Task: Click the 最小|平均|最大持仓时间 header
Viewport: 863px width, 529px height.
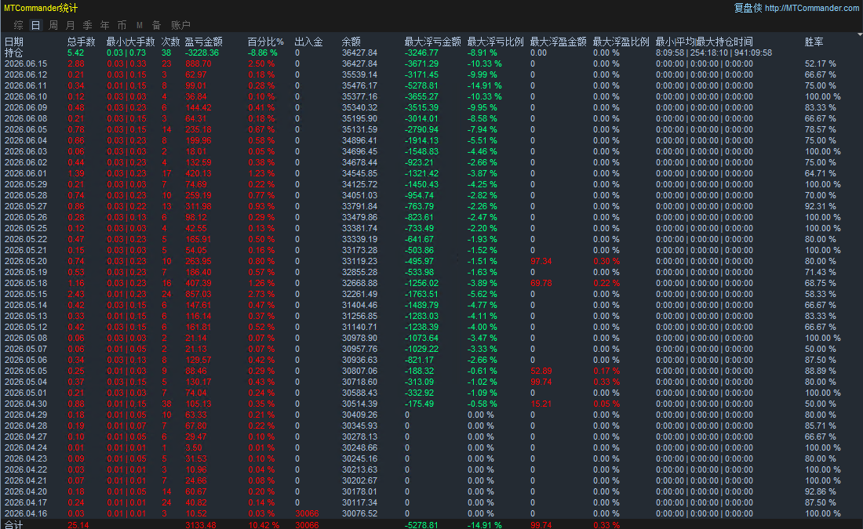Action: (704, 42)
